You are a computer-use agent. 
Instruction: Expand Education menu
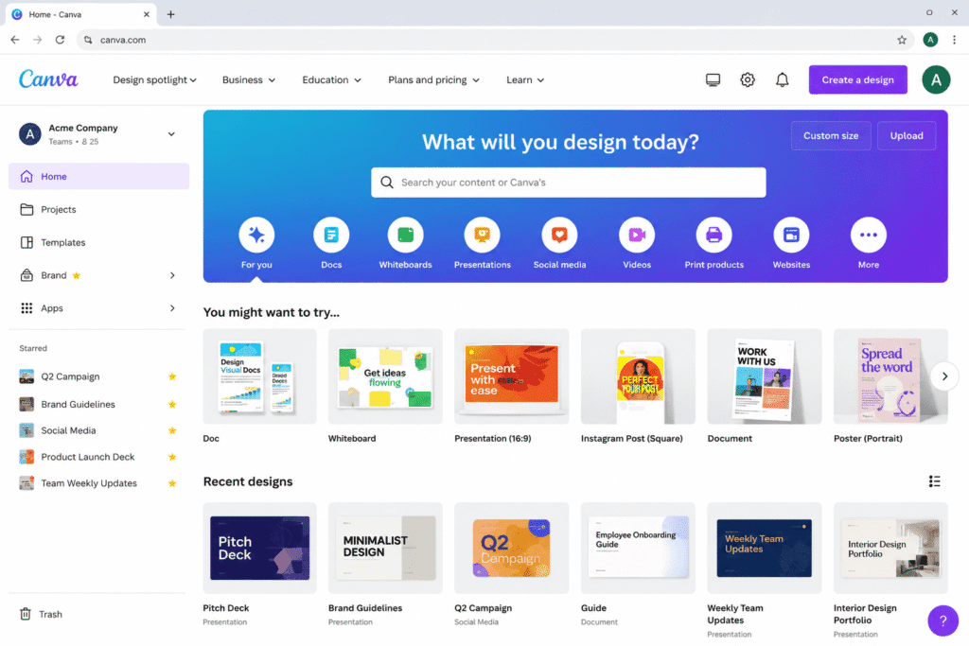click(x=331, y=79)
